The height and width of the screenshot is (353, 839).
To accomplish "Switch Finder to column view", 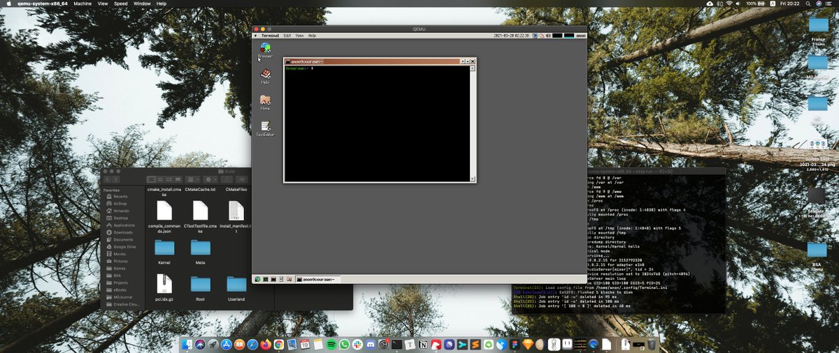I will [x=169, y=179].
